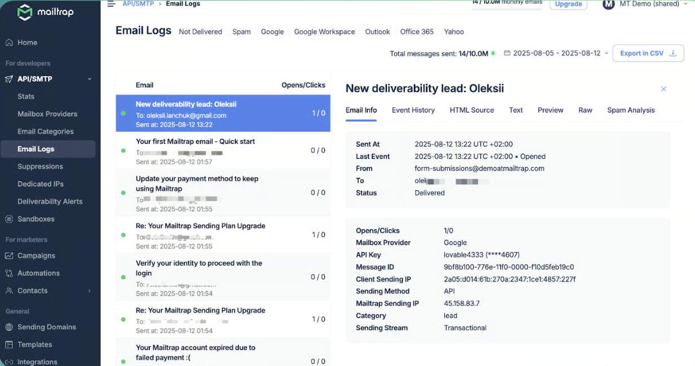Click the Templates icon in sidebar

click(x=9, y=345)
